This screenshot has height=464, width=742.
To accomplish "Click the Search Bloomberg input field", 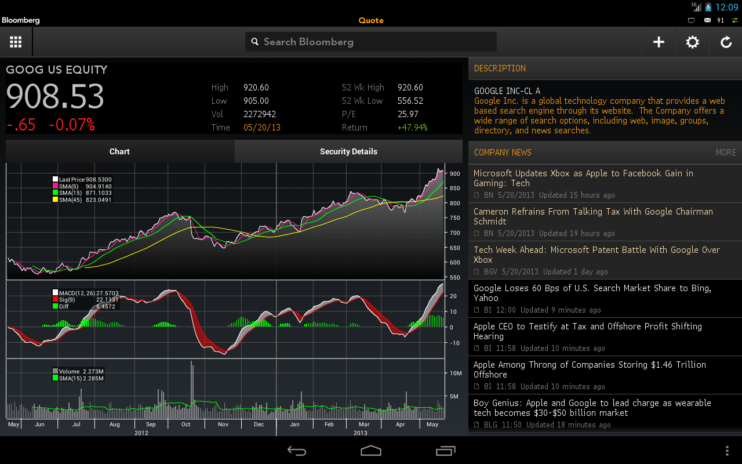I will [x=377, y=42].
